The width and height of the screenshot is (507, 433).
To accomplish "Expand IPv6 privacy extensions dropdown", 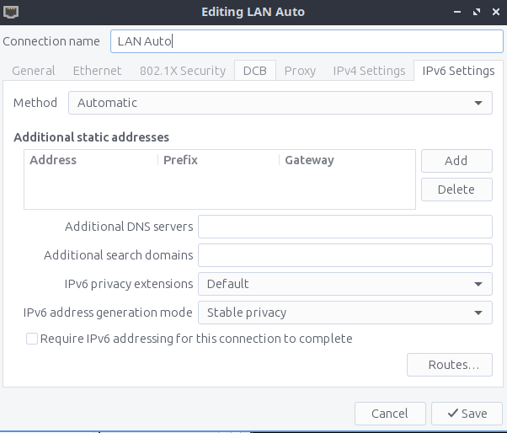I will click(x=344, y=284).
